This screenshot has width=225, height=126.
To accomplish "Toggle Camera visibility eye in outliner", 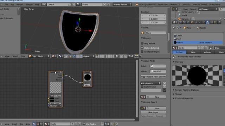I will [x=221, y=19].
